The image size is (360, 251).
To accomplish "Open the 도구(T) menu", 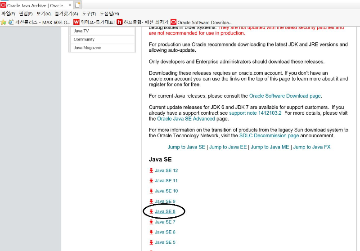I will click(89, 14).
